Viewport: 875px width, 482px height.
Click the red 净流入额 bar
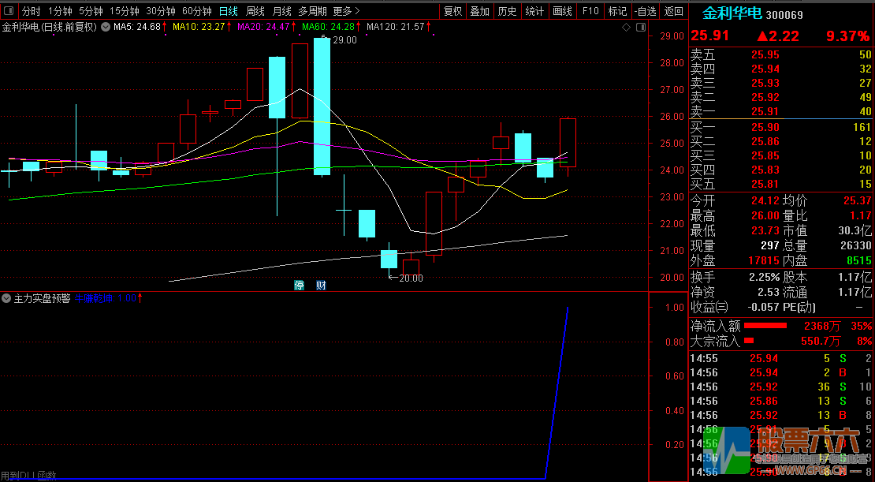tap(765, 325)
